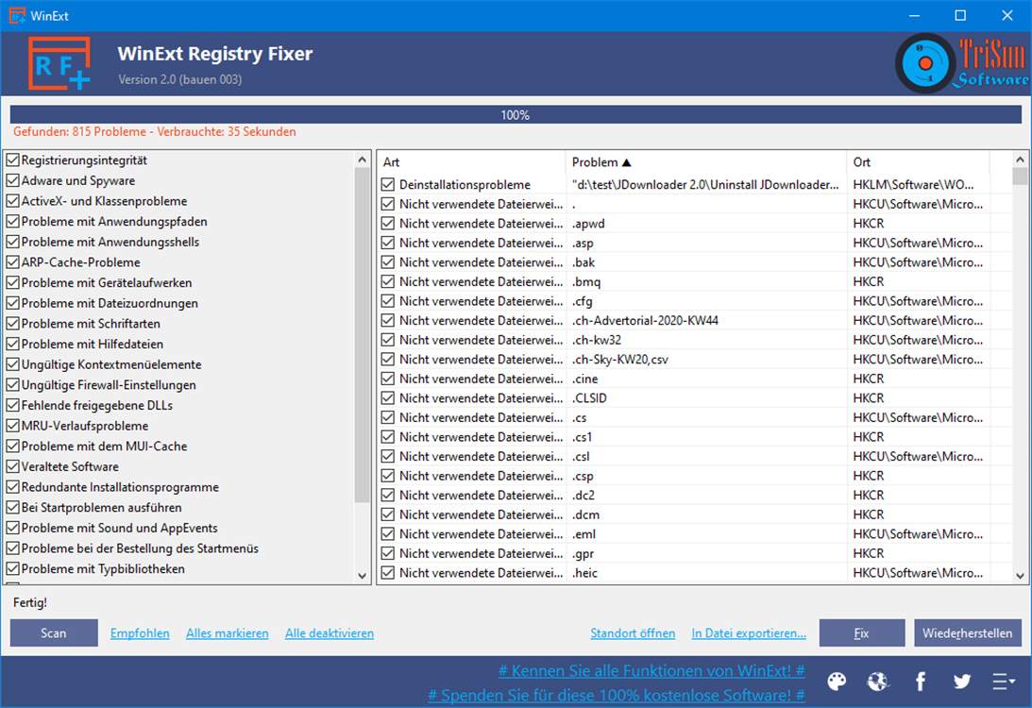Image resolution: width=1032 pixels, height=708 pixels.
Task: Open the color theme palette icon
Action: (x=837, y=681)
